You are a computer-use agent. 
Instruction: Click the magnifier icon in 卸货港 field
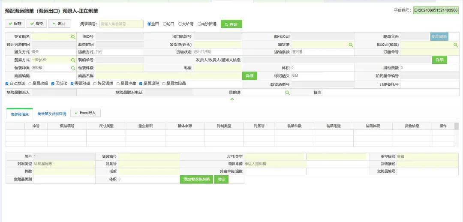coord(351,45)
